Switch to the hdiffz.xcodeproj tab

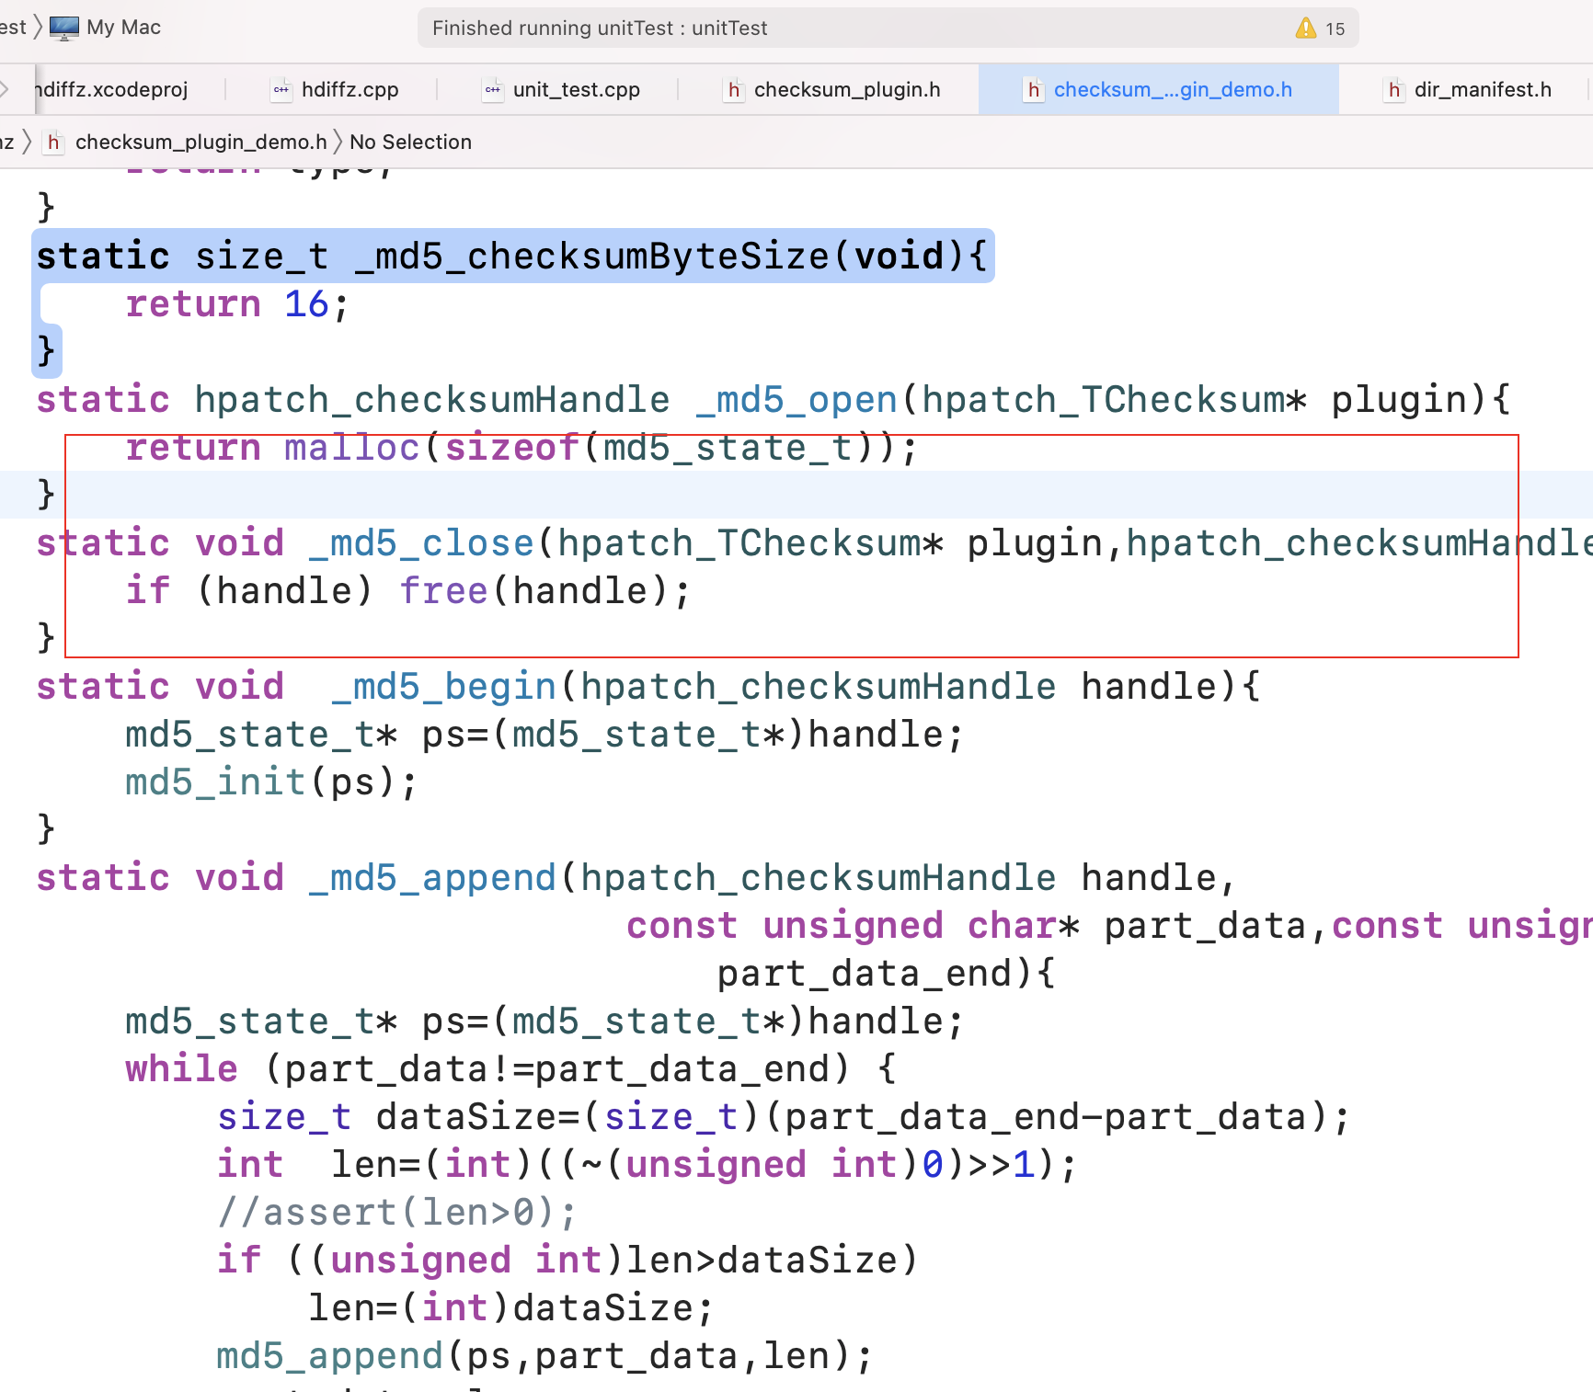(110, 89)
